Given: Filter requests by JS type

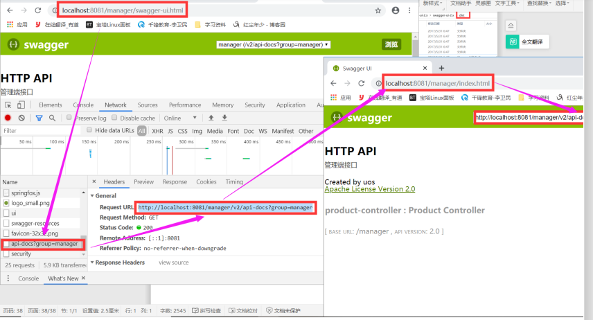Looking at the screenshot, I should coord(170,131).
